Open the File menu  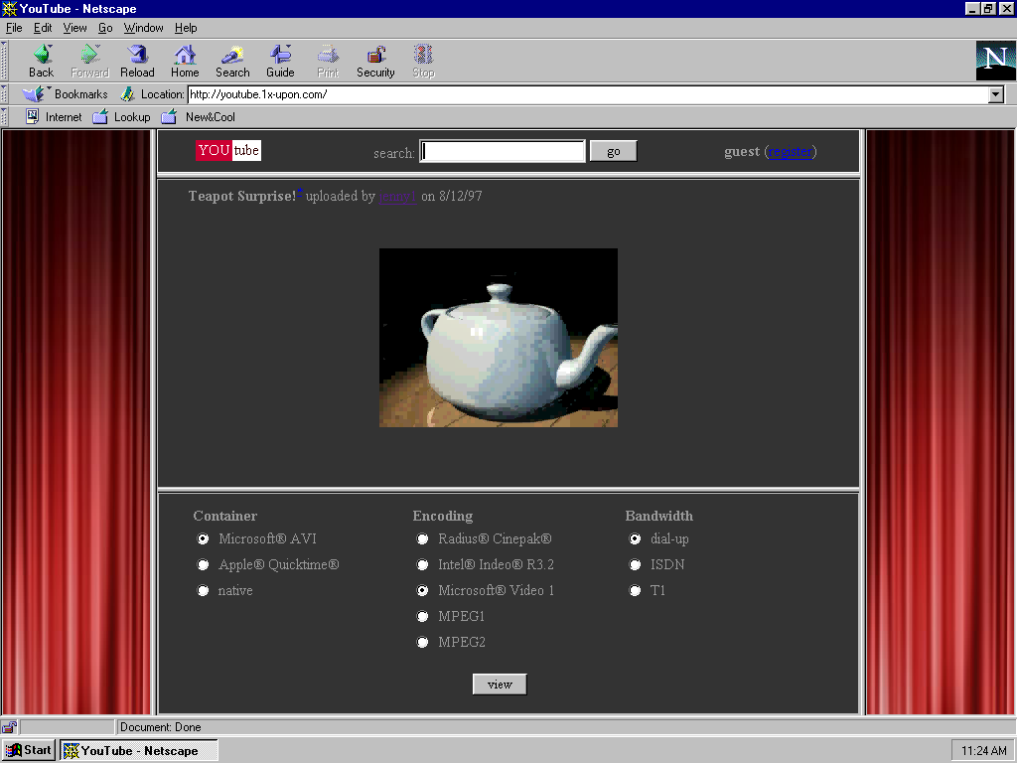[14, 28]
